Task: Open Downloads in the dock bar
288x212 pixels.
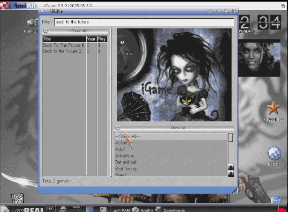Action: tap(170, 210)
